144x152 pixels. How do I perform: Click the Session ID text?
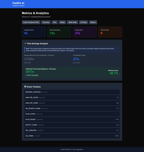tap(36, 17)
